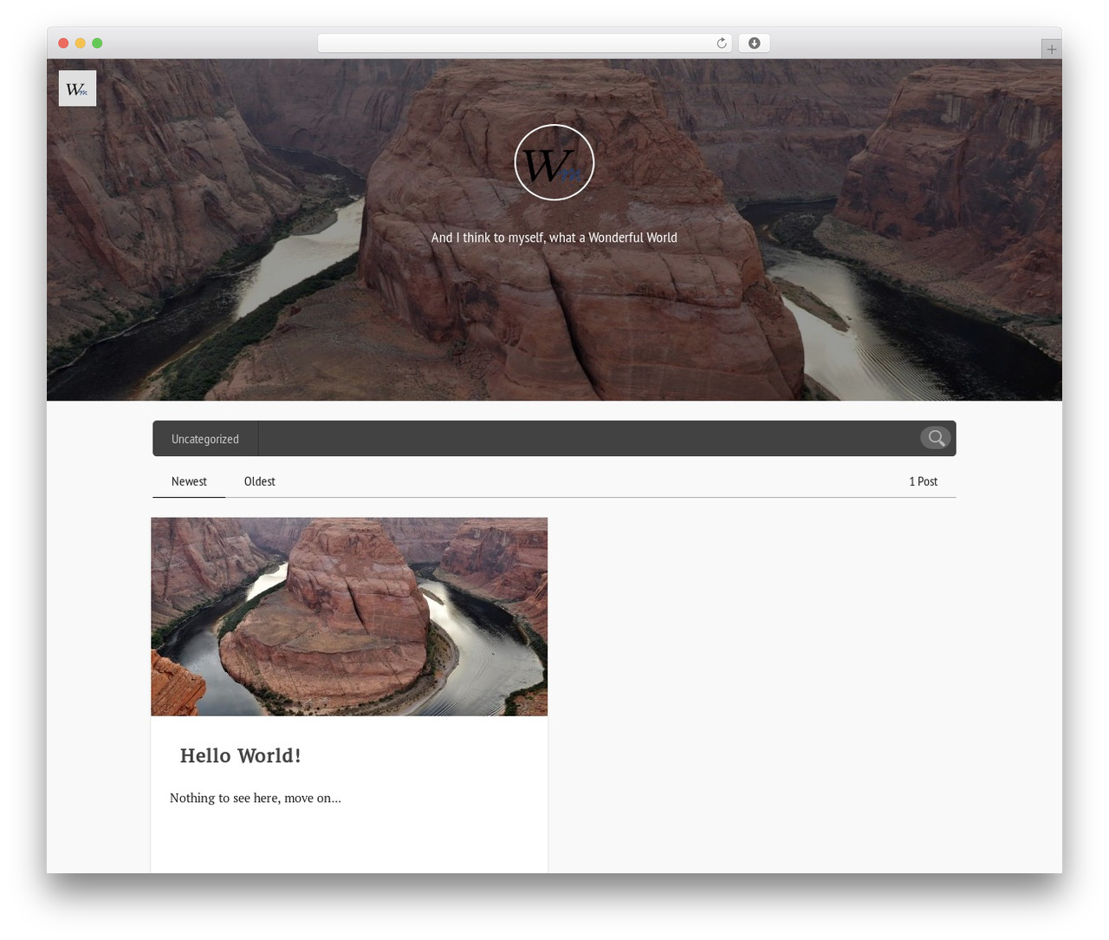Viewport: 1109px width, 940px height.
Task: Open a new tab with plus button
Action: click(x=1051, y=49)
